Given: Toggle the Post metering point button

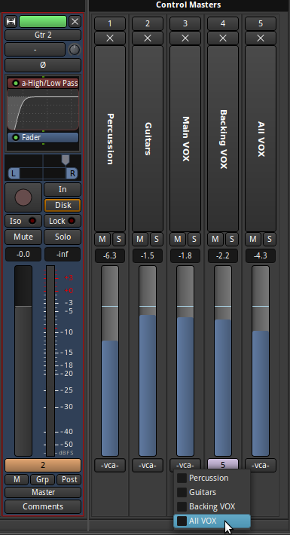Looking at the screenshot, I should (69, 479).
